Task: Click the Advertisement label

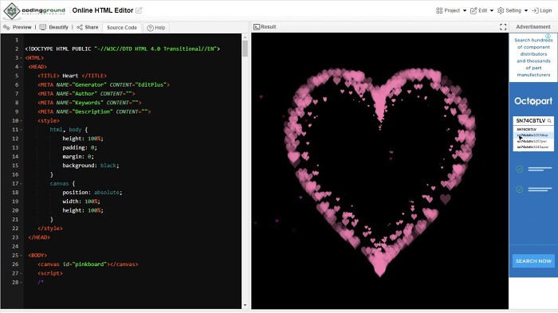Action: pos(533,26)
